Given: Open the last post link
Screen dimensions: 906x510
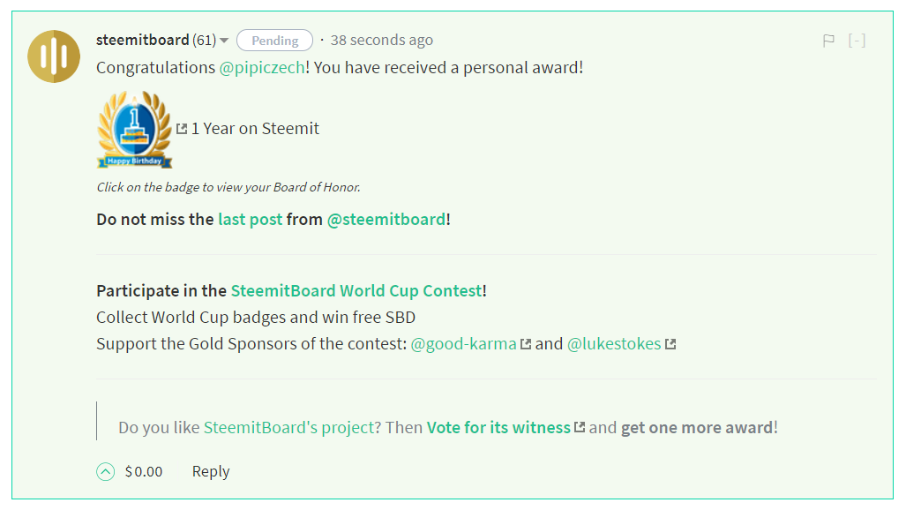Looking at the screenshot, I should pos(251,220).
